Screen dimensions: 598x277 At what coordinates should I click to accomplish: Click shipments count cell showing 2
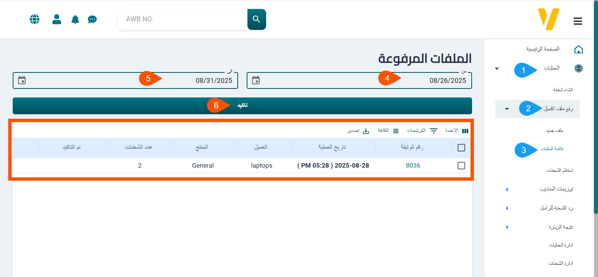140,165
